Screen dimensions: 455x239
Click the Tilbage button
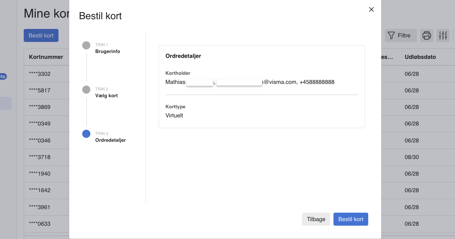click(316, 219)
